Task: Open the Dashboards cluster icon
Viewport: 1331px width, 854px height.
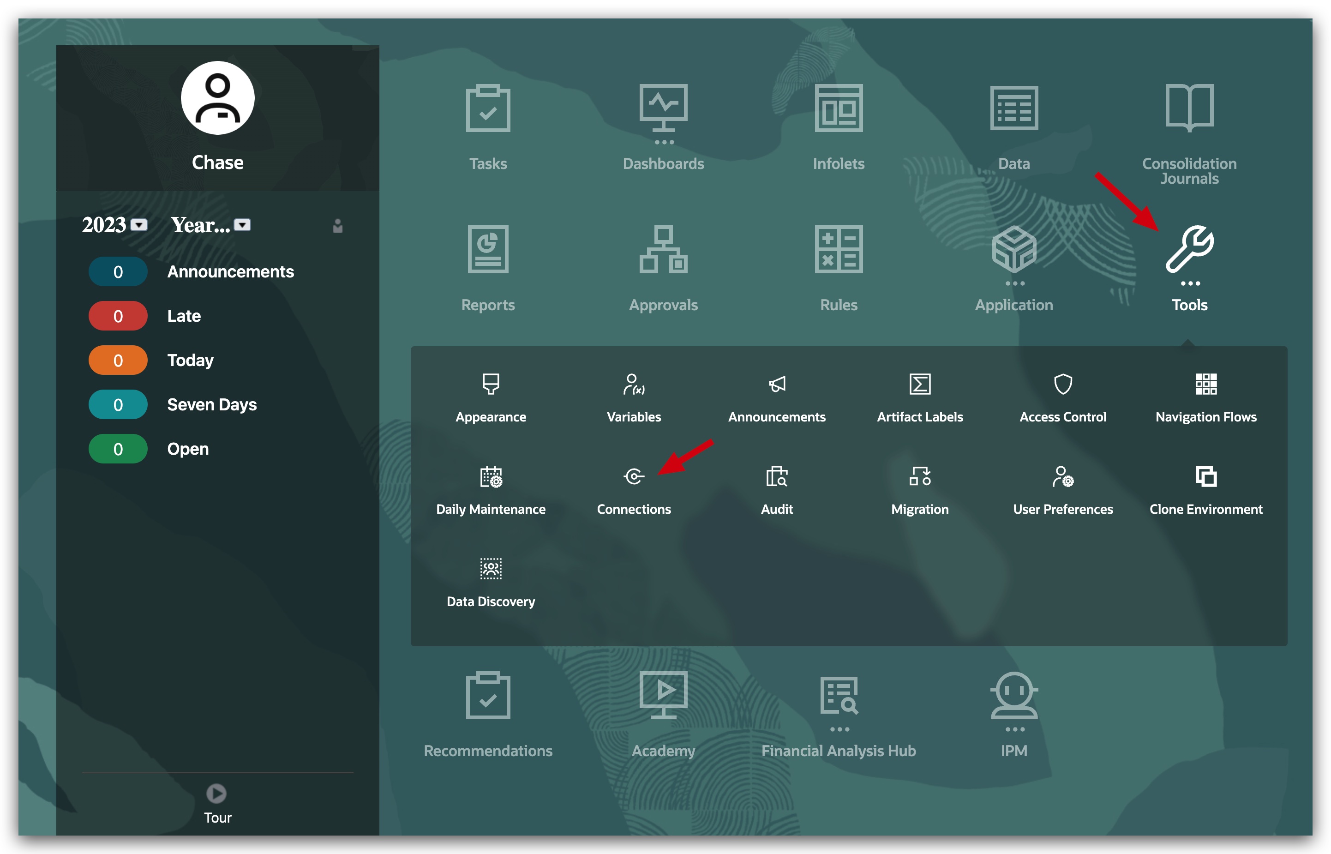Action: click(663, 108)
